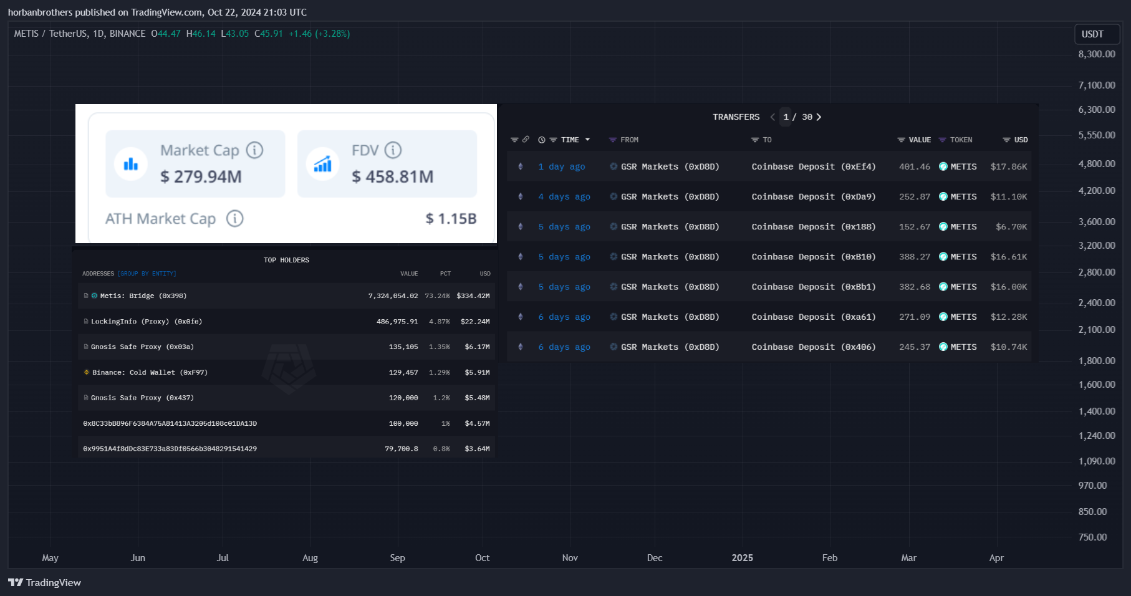This screenshot has width=1131, height=596.
Task: Select Coinbase Deposit (0x188) address
Action: point(814,226)
